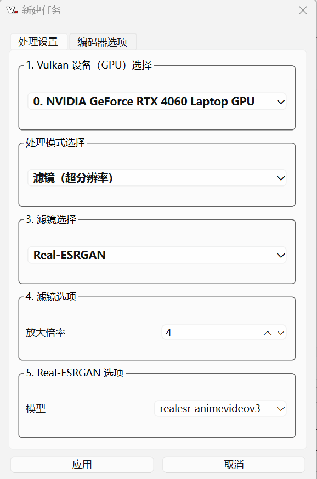Click the chevron arrow of the GPU selector
The image size is (317, 479).
[x=281, y=102]
